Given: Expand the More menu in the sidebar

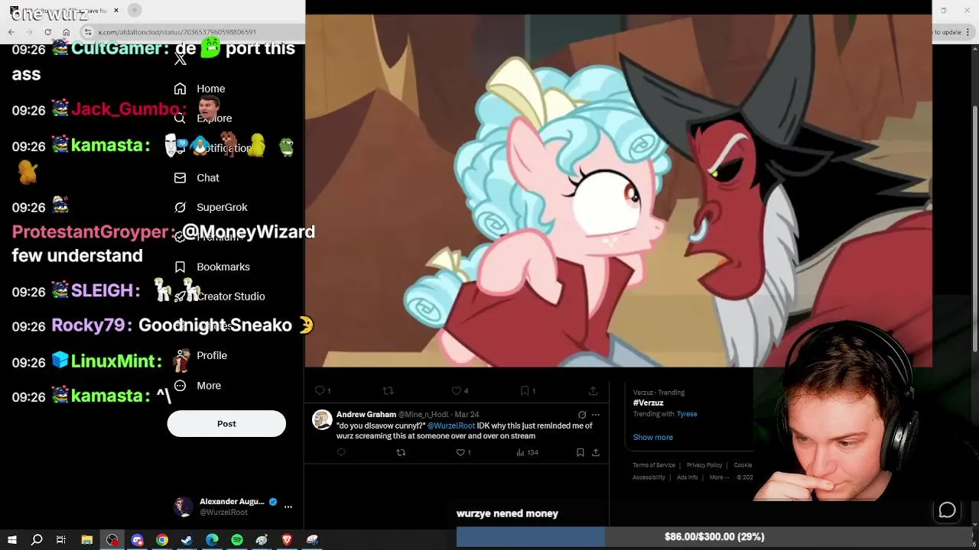Looking at the screenshot, I should point(197,386).
